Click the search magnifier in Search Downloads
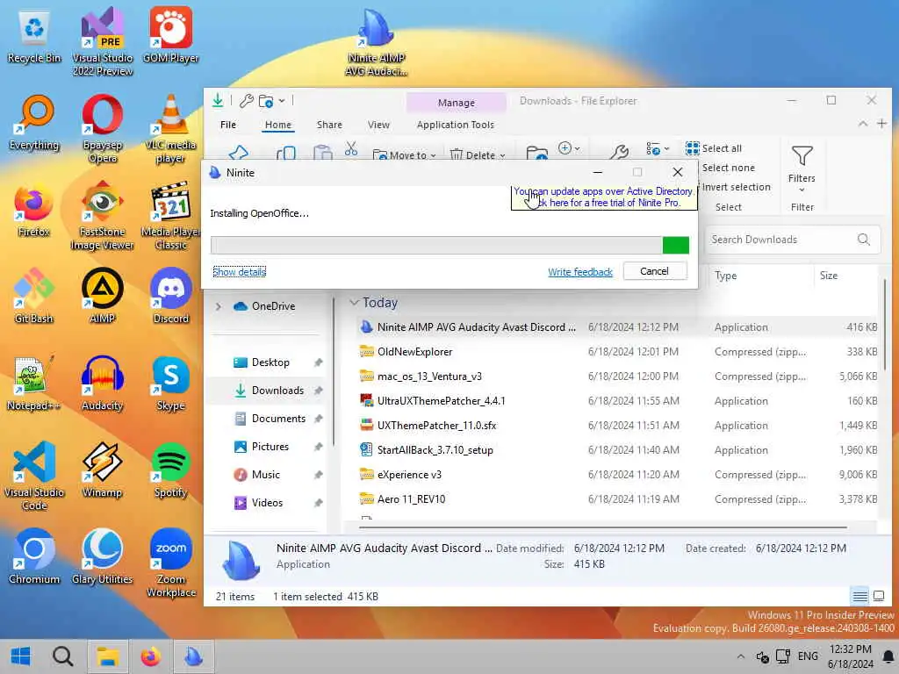The width and height of the screenshot is (899, 674). [864, 240]
